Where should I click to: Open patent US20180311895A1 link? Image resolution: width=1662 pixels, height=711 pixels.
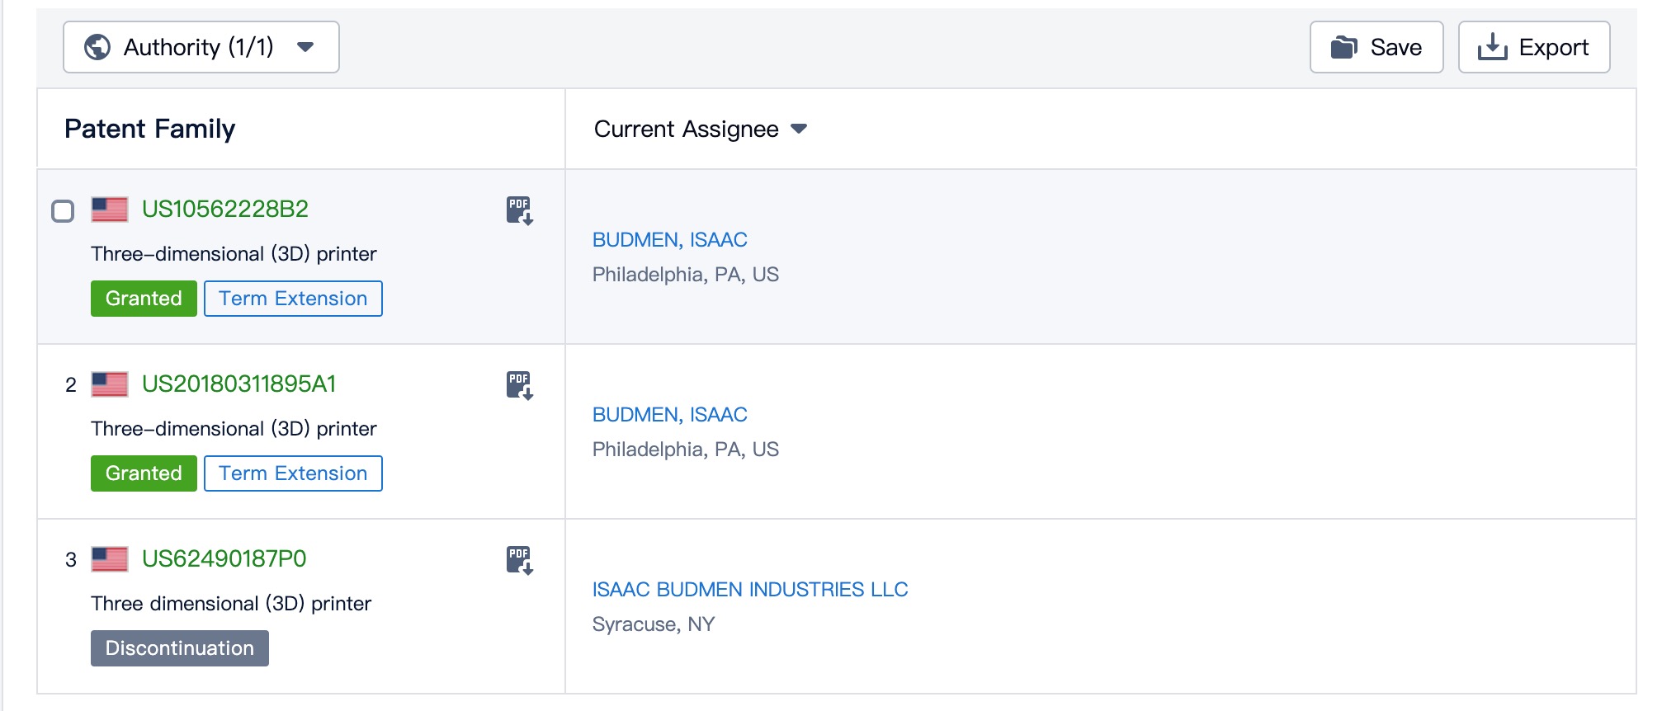(238, 384)
